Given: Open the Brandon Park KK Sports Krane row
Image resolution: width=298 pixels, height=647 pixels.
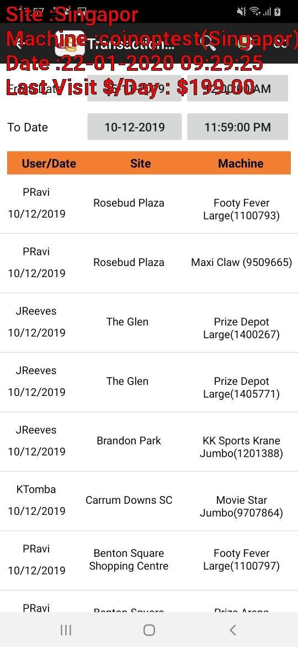Looking at the screenshot, I should (x=149, y=441).
